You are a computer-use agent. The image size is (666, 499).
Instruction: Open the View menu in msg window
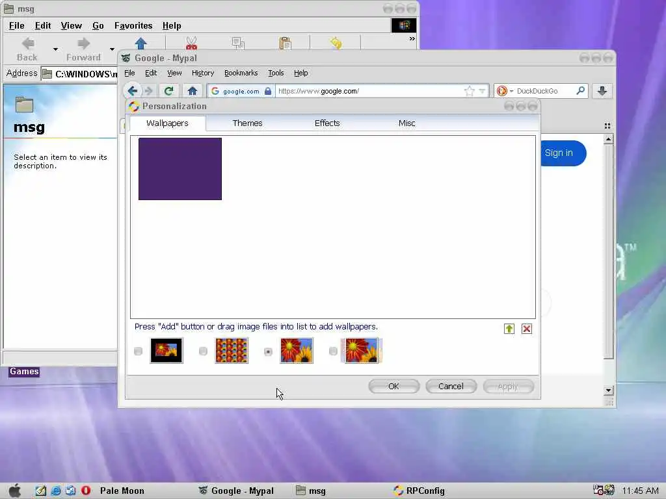tap(71, 26)
